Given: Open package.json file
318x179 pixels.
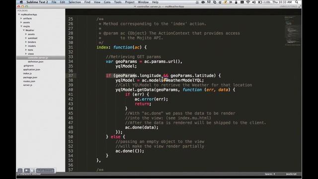Looking at the screenshot, I should coord(30,78).
